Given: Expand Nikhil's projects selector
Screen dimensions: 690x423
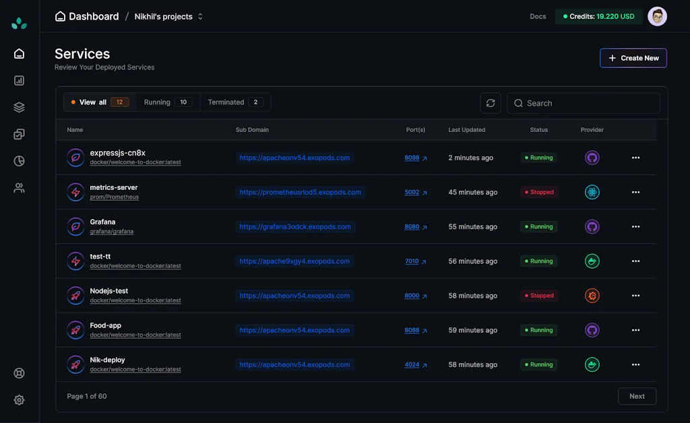Looking at the screenshot, I should pos(168,16).
